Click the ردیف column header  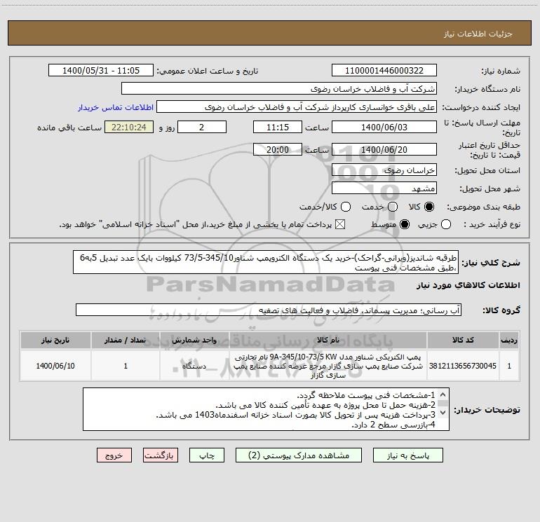click(509, 340)
